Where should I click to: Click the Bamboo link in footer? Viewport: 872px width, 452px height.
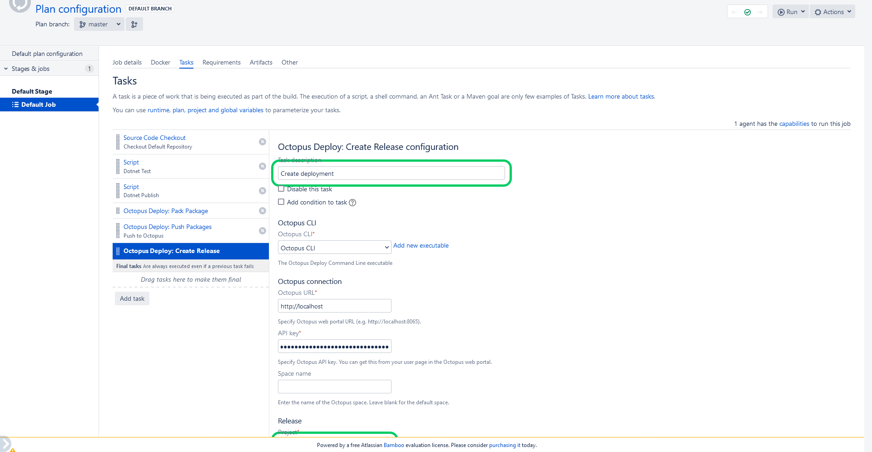click(x=394, y=445)
